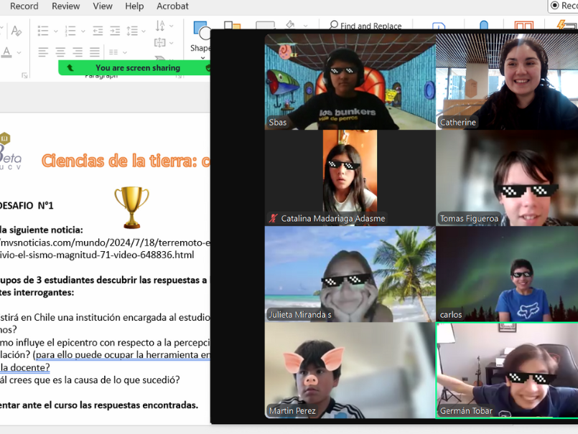
Task: Open the bullets list dropdown arrow
Action: (x=55, y=32)
